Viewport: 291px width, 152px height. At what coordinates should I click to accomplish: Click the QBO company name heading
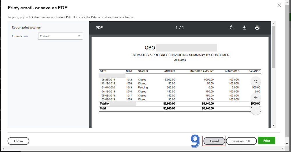pyautogui.click(x=150, y=48)
